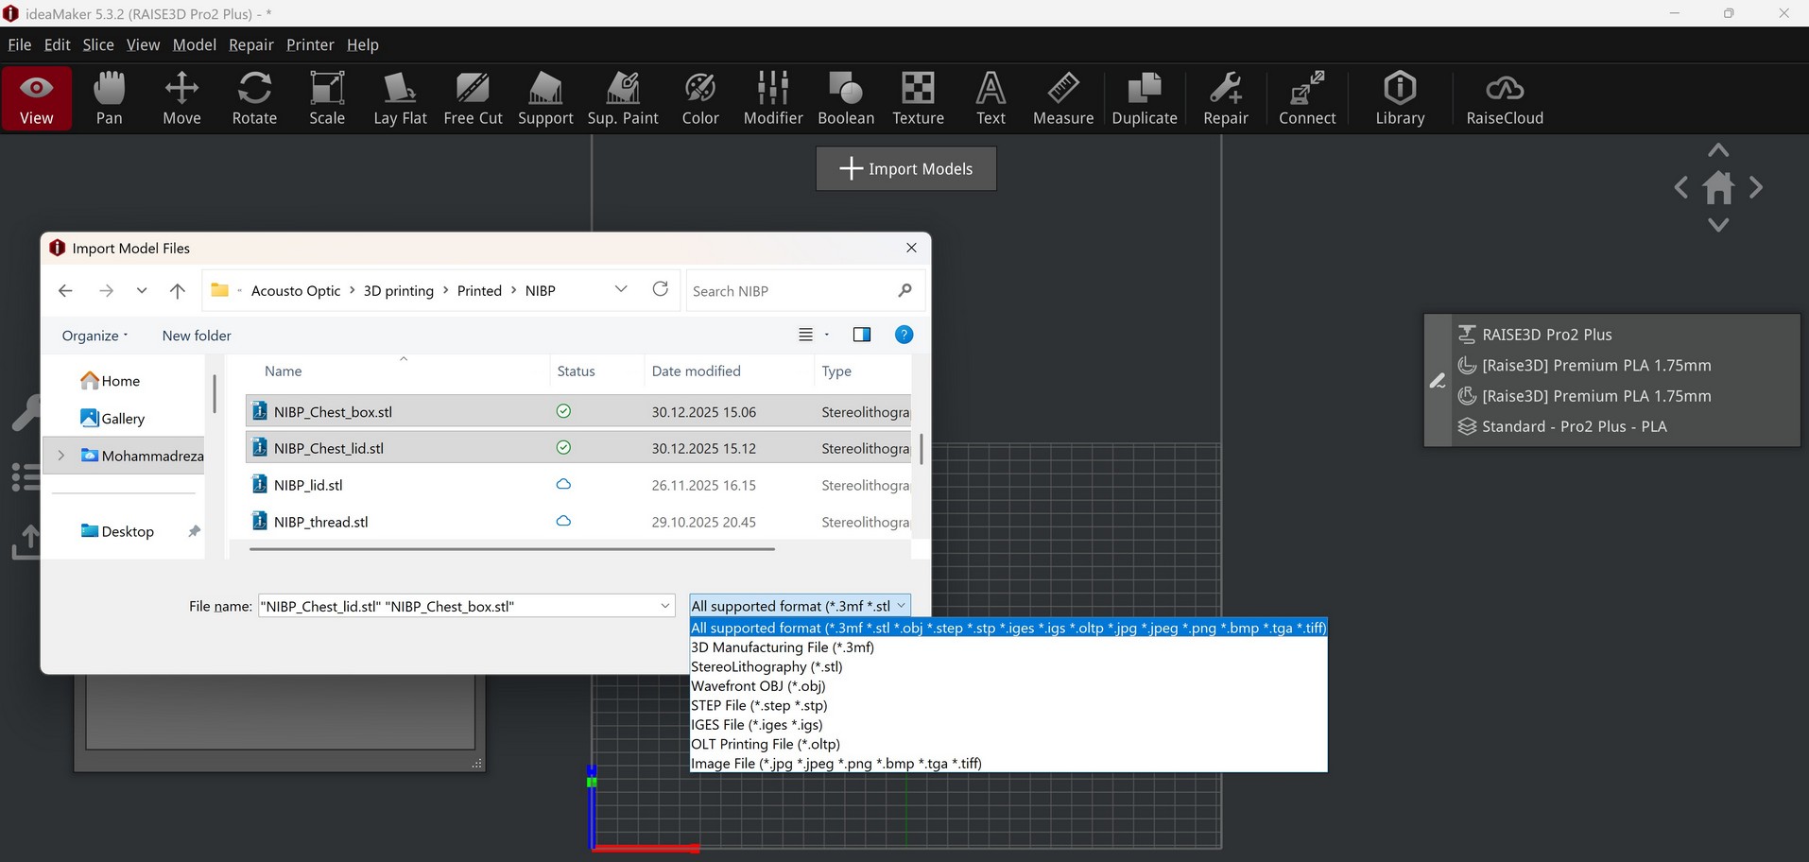Open the Repair tool in toolbar

tap(1226, 98)
